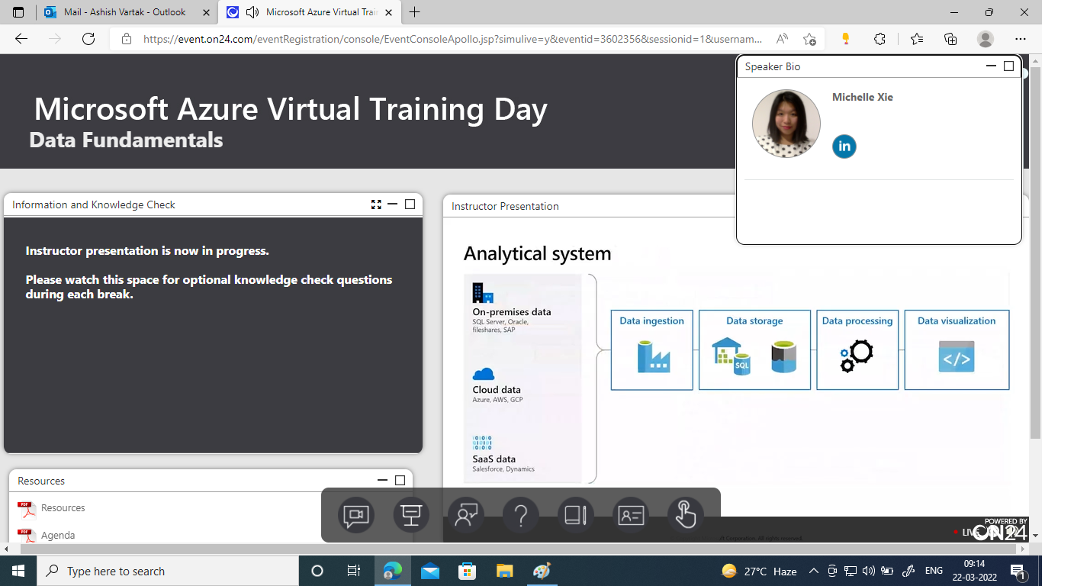Open a new browser tab
The height and width of the screenshot is (586, 1074).
tap(415, 12)
